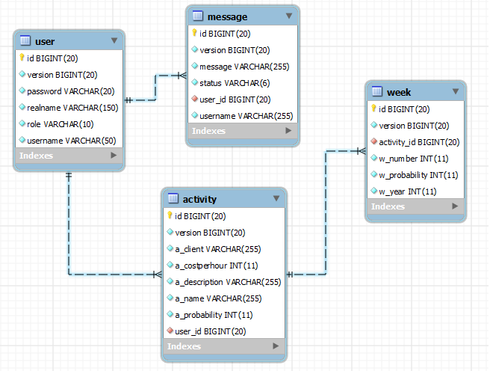Viewport: 490px width, 371px height.
Task: Select relationship line between activity and week
Action: pyautogui.click(x=326, y=212)
